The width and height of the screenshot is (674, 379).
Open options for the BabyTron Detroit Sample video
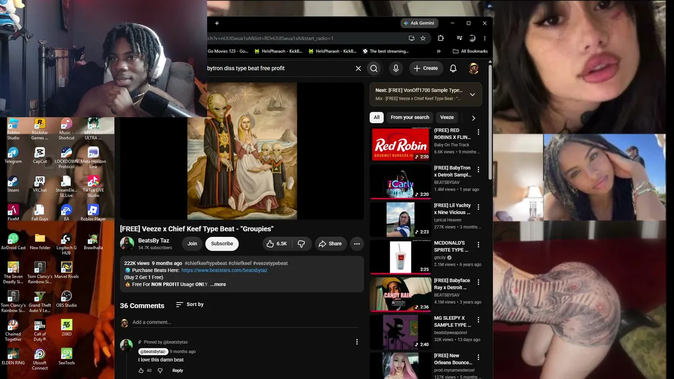click(478, 169)
